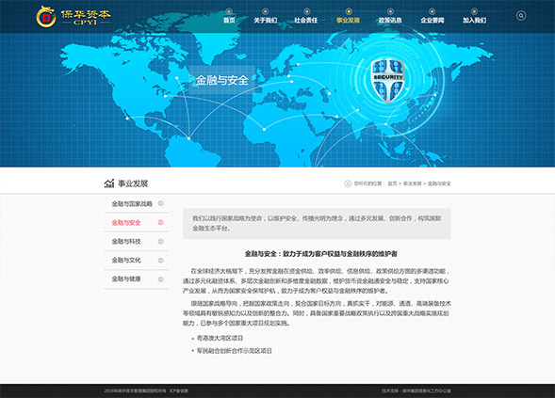The height and width of the screenshot is (398, 555).
Task: Click the 首页 link in breadcrumb
Action: click(392, 183)
